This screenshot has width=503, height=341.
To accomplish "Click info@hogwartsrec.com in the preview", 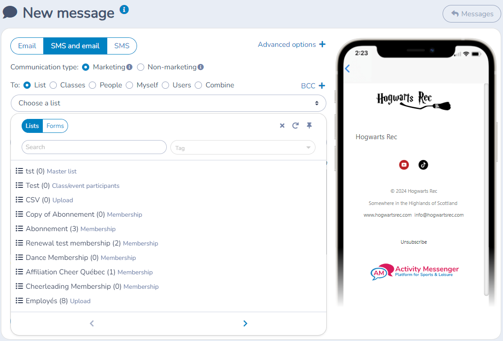I will click(439, 215).
